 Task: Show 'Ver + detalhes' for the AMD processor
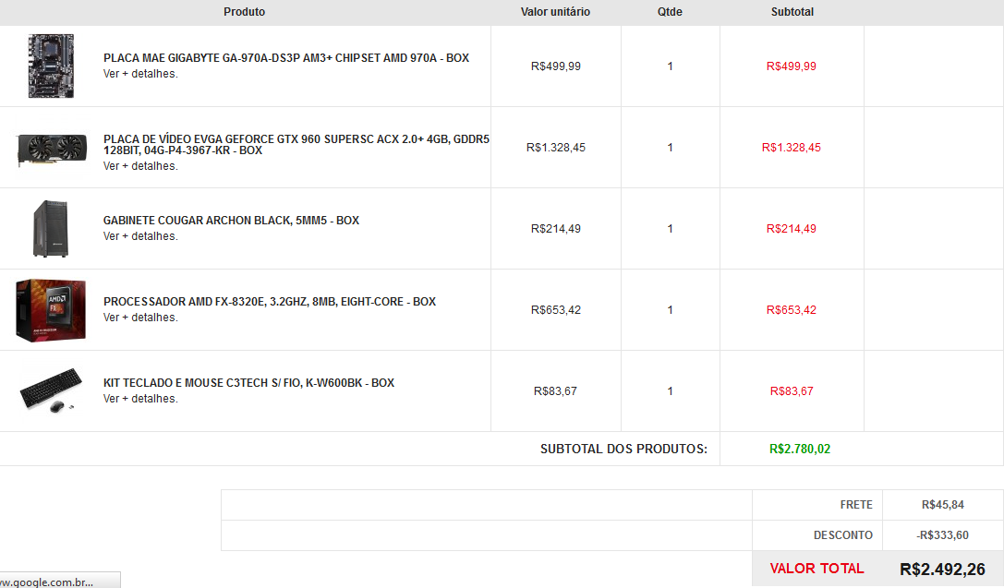pyautogui.click(x=140, y=318)
